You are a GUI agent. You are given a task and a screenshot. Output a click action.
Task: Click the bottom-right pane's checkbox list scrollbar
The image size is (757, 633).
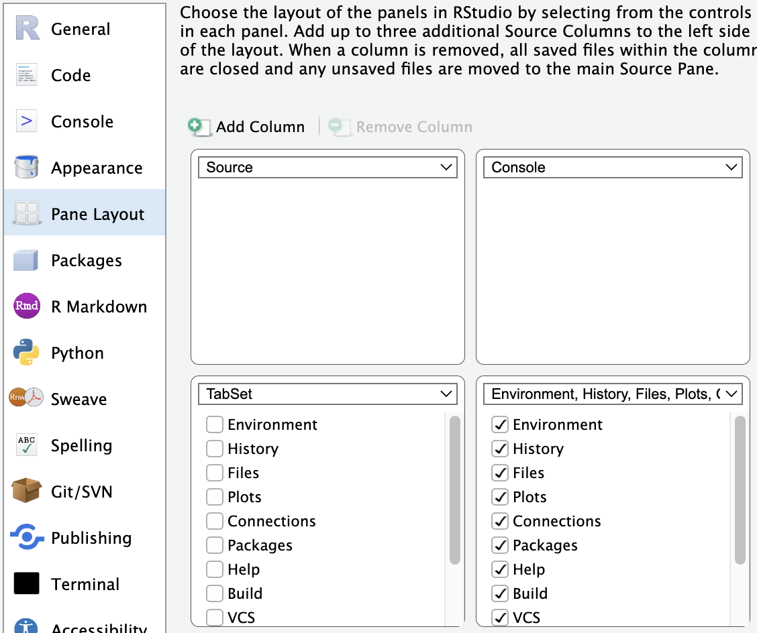[x=740, y=490]
